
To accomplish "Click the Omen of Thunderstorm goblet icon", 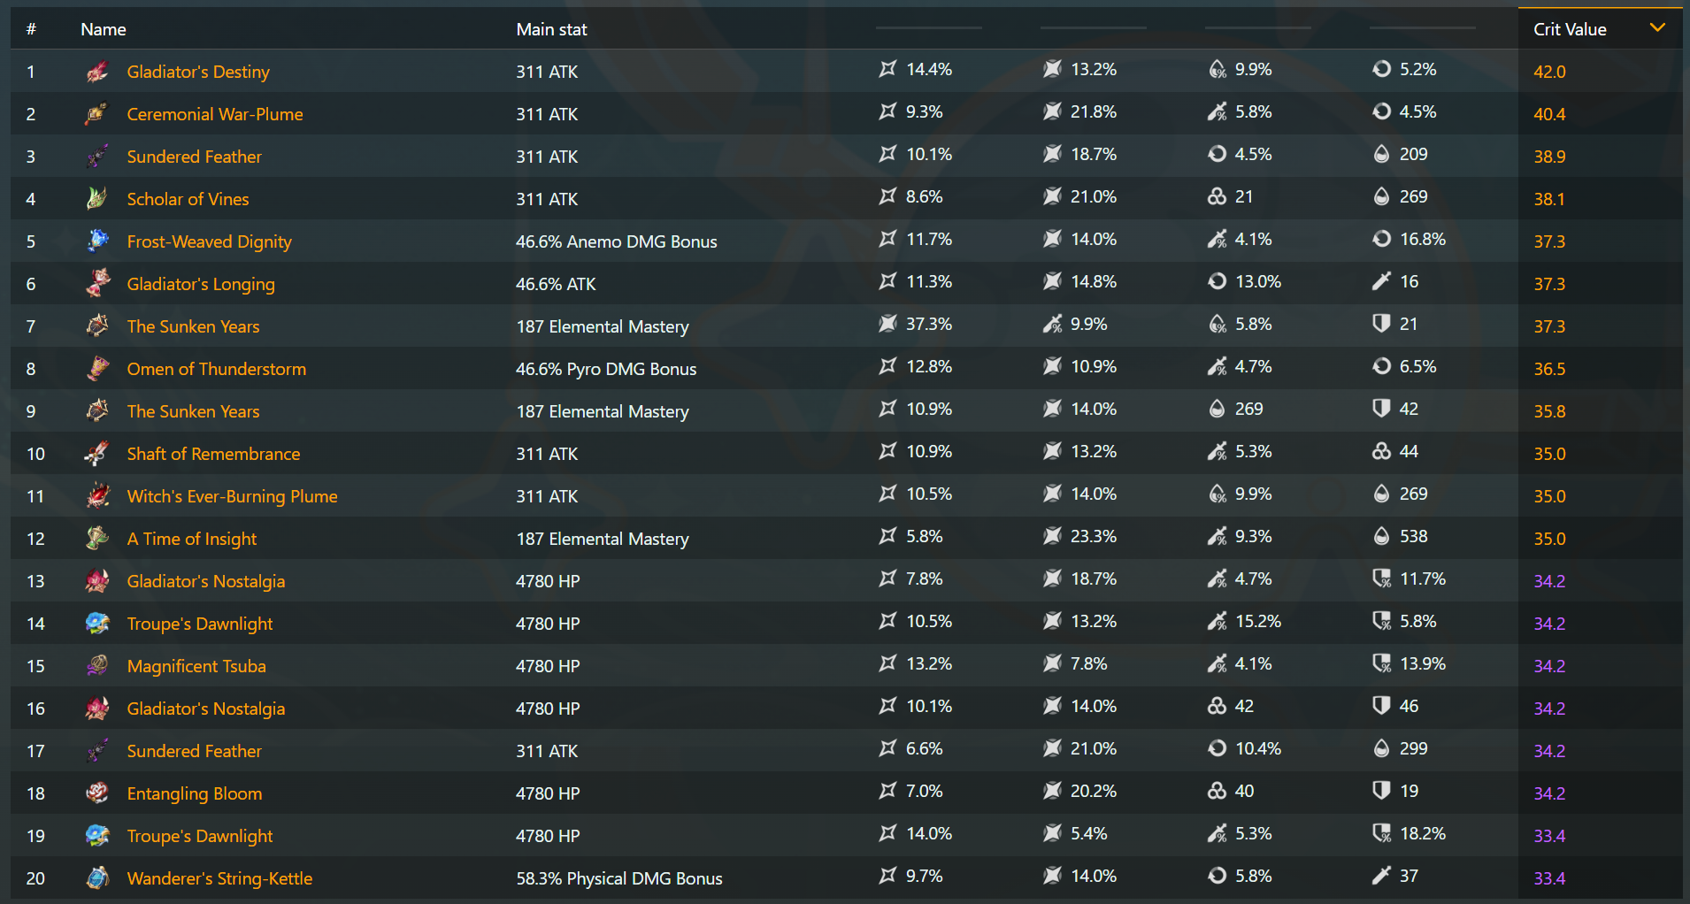I will point(97,369).
